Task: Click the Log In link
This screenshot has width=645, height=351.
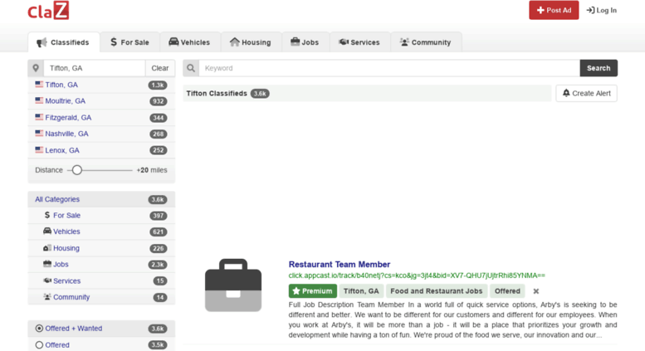Action: pos(601,10)
